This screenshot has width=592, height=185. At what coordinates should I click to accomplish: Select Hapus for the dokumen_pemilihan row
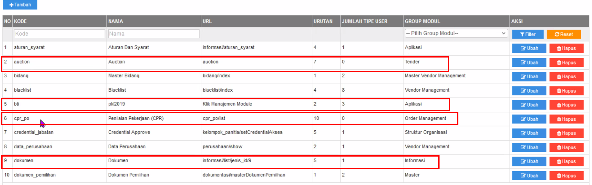click(566, 176)
